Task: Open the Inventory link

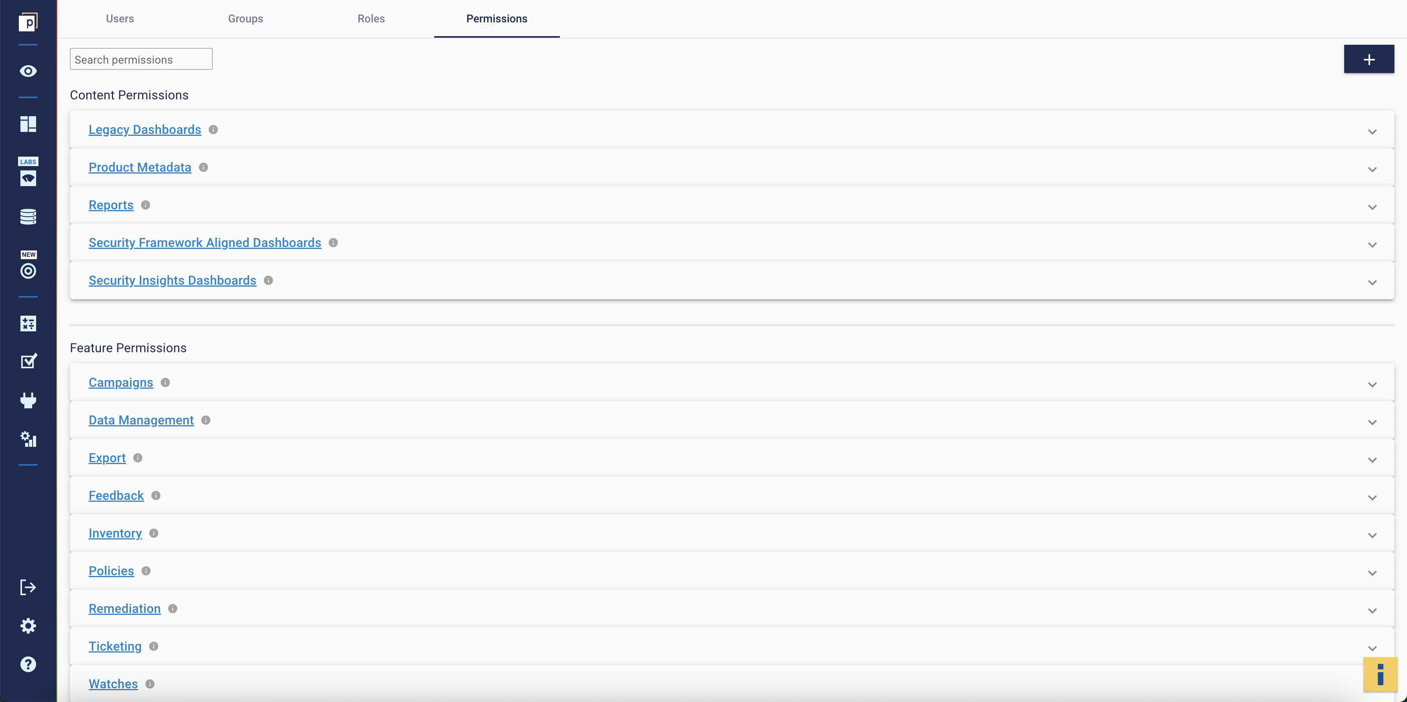Action: (115, 533)
